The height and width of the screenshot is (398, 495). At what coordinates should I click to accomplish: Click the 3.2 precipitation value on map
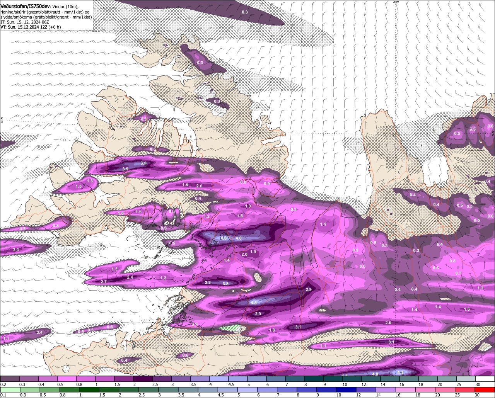click(208, 282)
